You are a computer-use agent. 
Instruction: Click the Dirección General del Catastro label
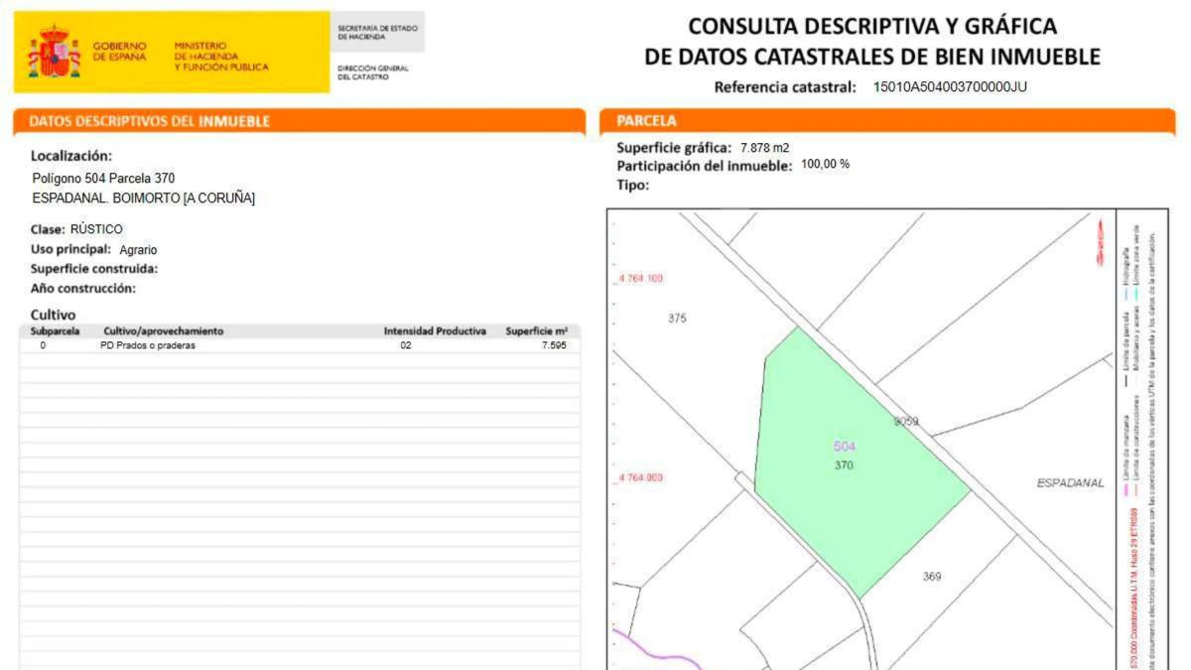click(x=373, y=72)
